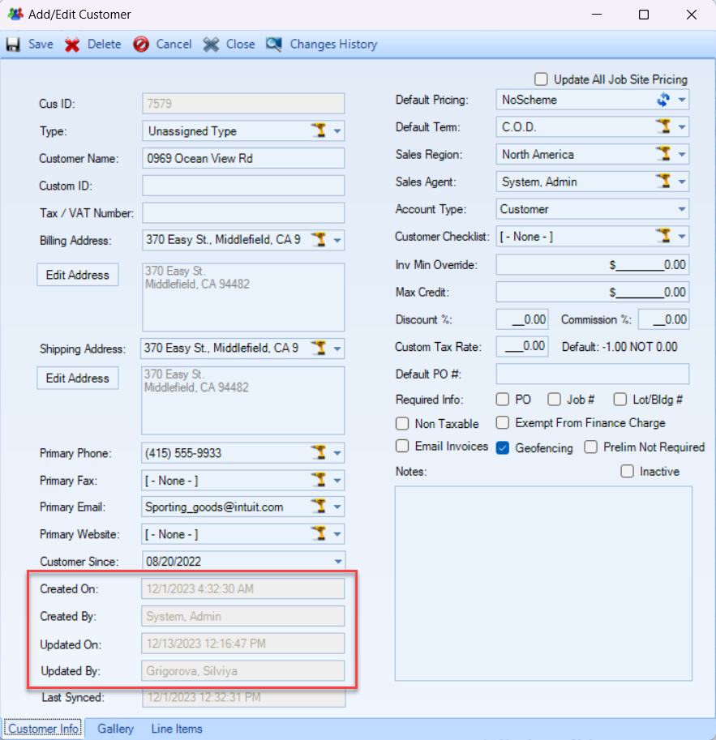Enable the Email Invoices checkbox

(402, 446)
